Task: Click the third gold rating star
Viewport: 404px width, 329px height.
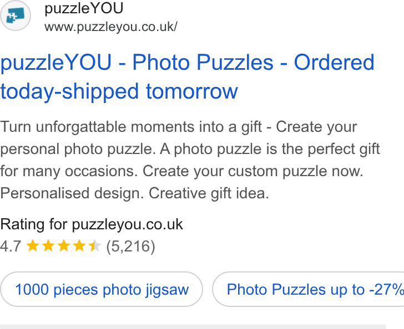Action: (x=64, y=245)
